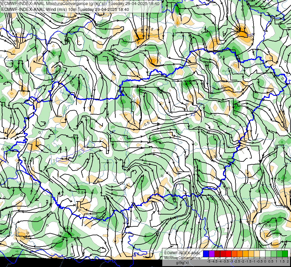Image resolution: width=291 pixels, height=267 pixels.
Task: Choose the orange swatch between -2.5 and -2
Action: point(240,254)
